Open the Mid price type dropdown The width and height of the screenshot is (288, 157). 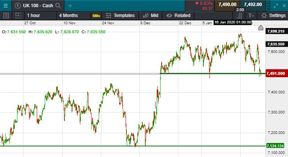(151, 16)
